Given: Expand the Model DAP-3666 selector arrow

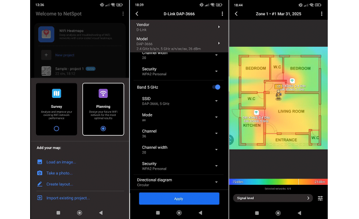Looking at the screenshot, I should tap(219, 43).
